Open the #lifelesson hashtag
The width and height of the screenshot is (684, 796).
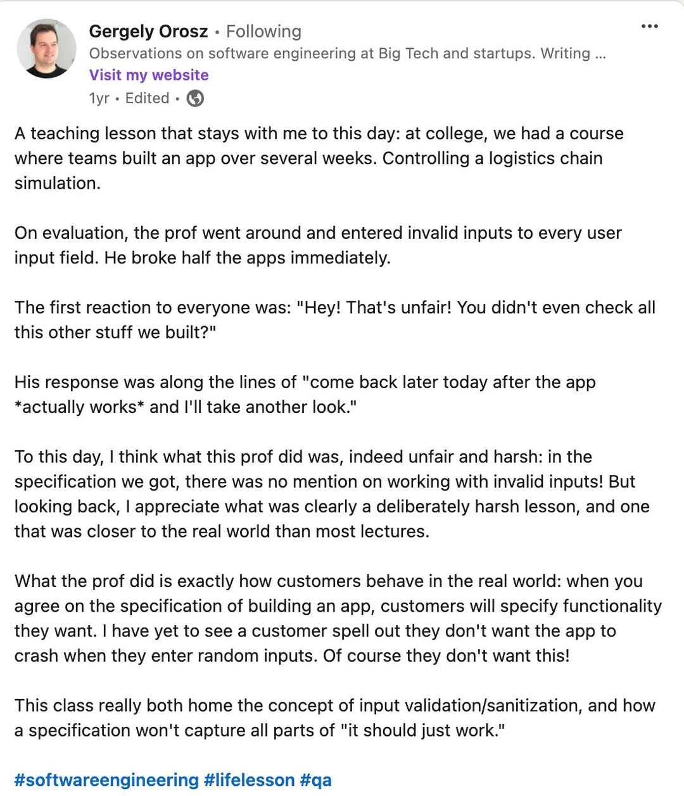point(249,780)
